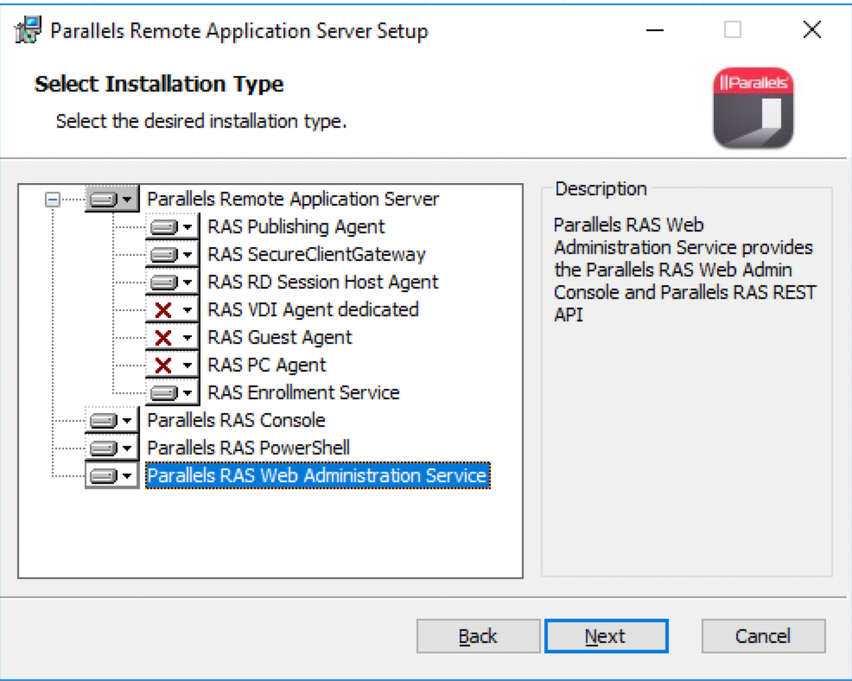Open install option dropdown for RAS Guest Agent
The height and width of the screenshot is (681, 852).
(172, 338)
